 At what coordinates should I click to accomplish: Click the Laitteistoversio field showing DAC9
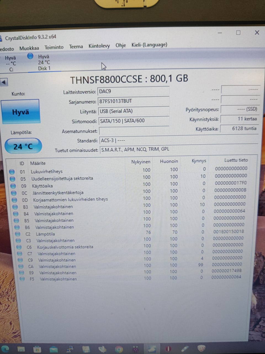[133, 91]
